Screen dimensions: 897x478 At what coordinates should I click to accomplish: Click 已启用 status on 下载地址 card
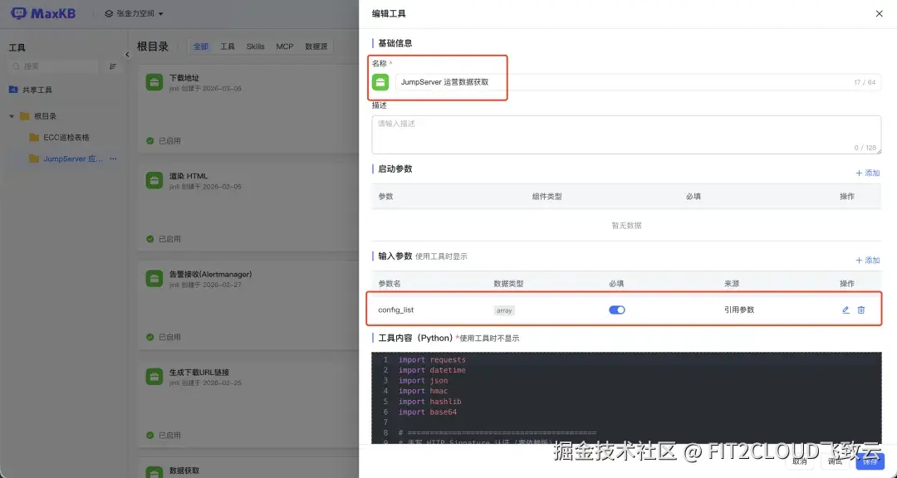coord(164,140)
